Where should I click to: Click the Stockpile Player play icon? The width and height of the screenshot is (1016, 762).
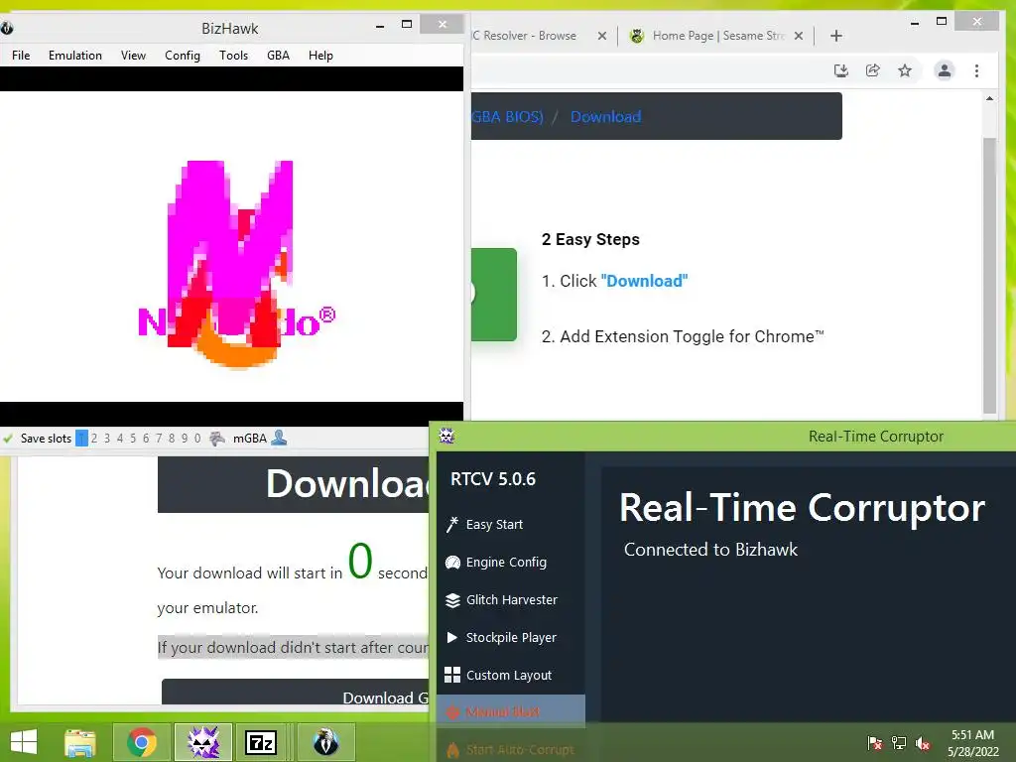point(452,638)
